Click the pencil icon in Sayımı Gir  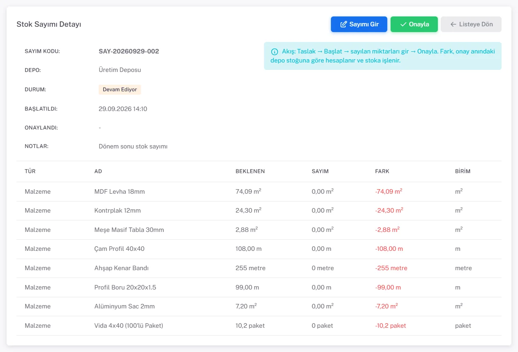pos(344,24)
